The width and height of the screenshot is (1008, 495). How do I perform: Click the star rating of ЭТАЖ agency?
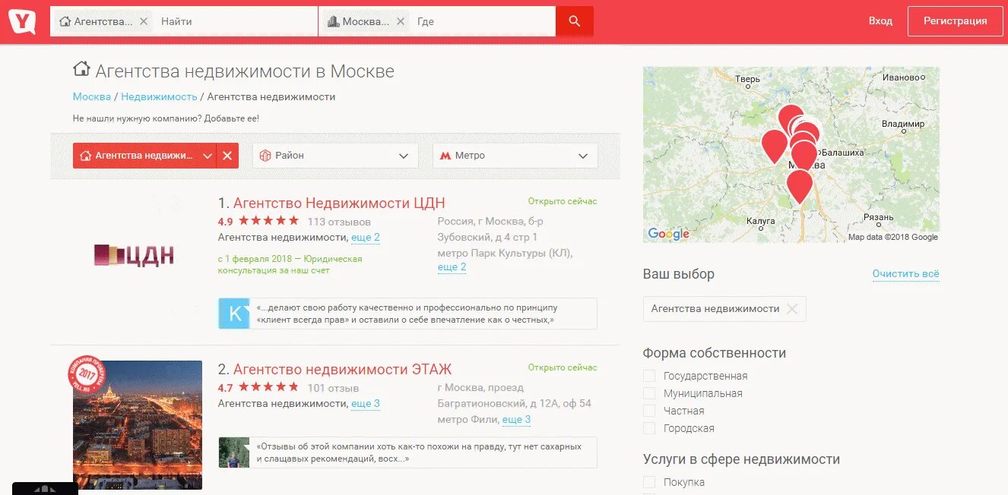click(x=268, y=387)
